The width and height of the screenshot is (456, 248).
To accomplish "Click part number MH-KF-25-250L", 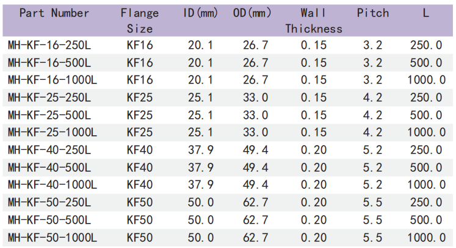I will (49, 97).
